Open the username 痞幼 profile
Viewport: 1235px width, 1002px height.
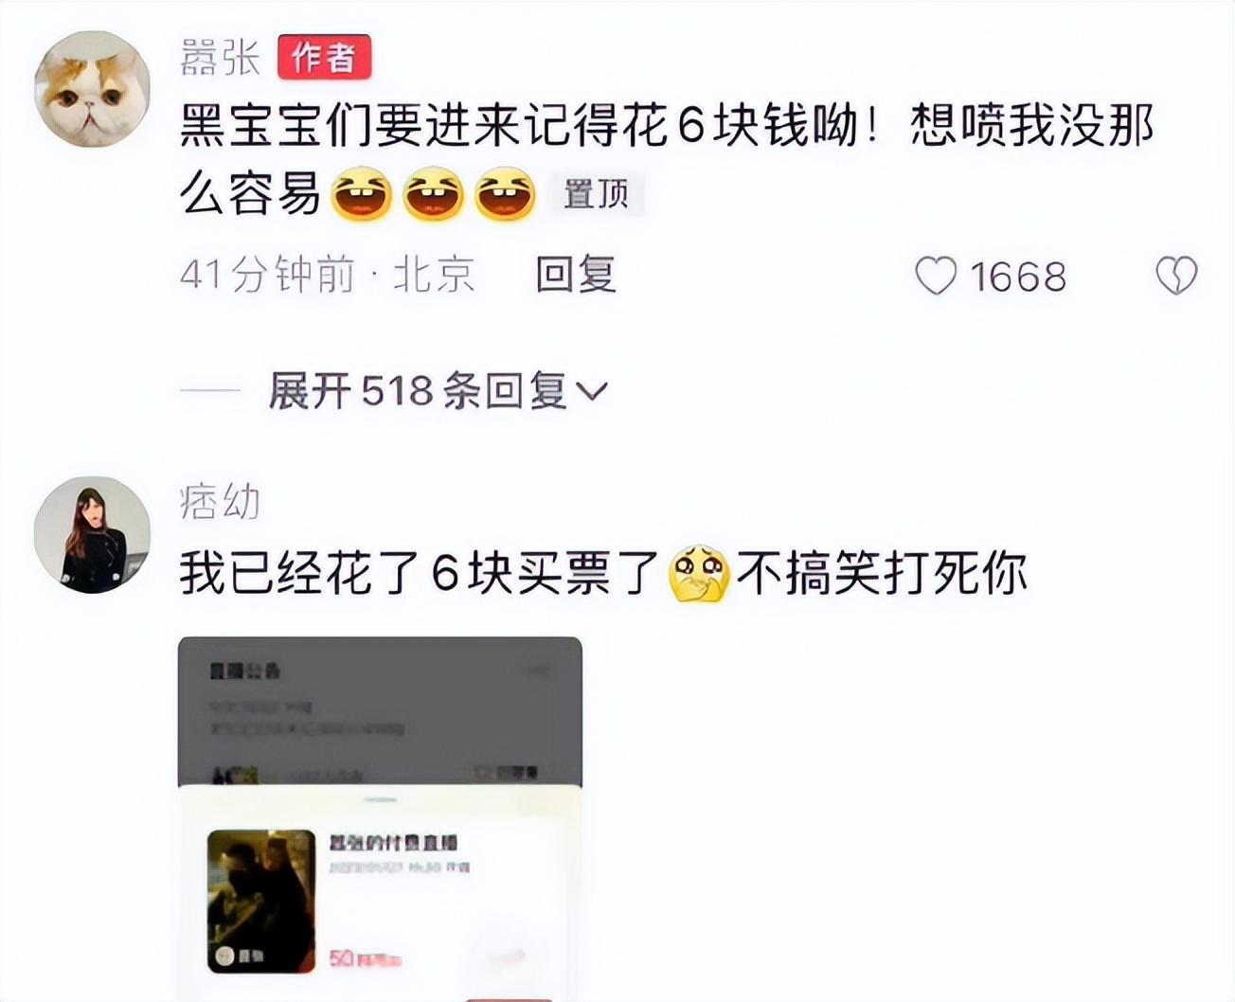tap(220, 502)
